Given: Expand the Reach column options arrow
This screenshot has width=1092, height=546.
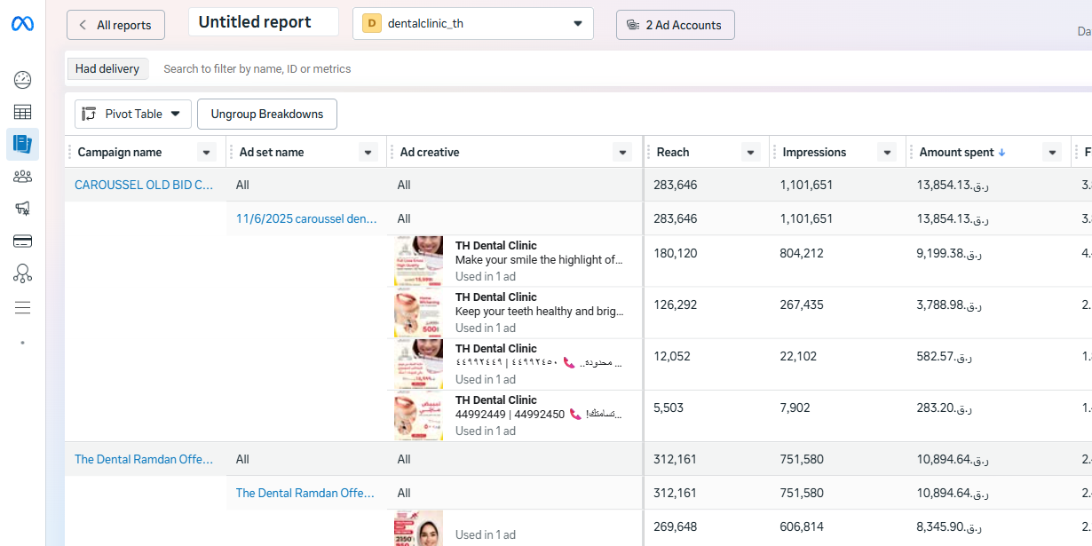Looking at the screenshot, I should click(x=751, y=153).
